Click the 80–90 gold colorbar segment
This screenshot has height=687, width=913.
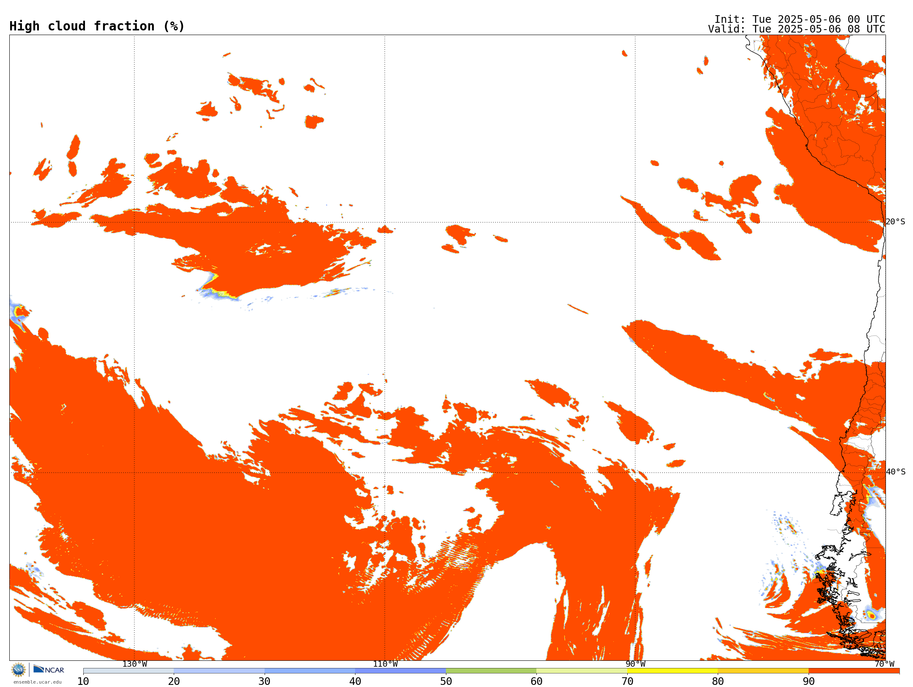763,671
